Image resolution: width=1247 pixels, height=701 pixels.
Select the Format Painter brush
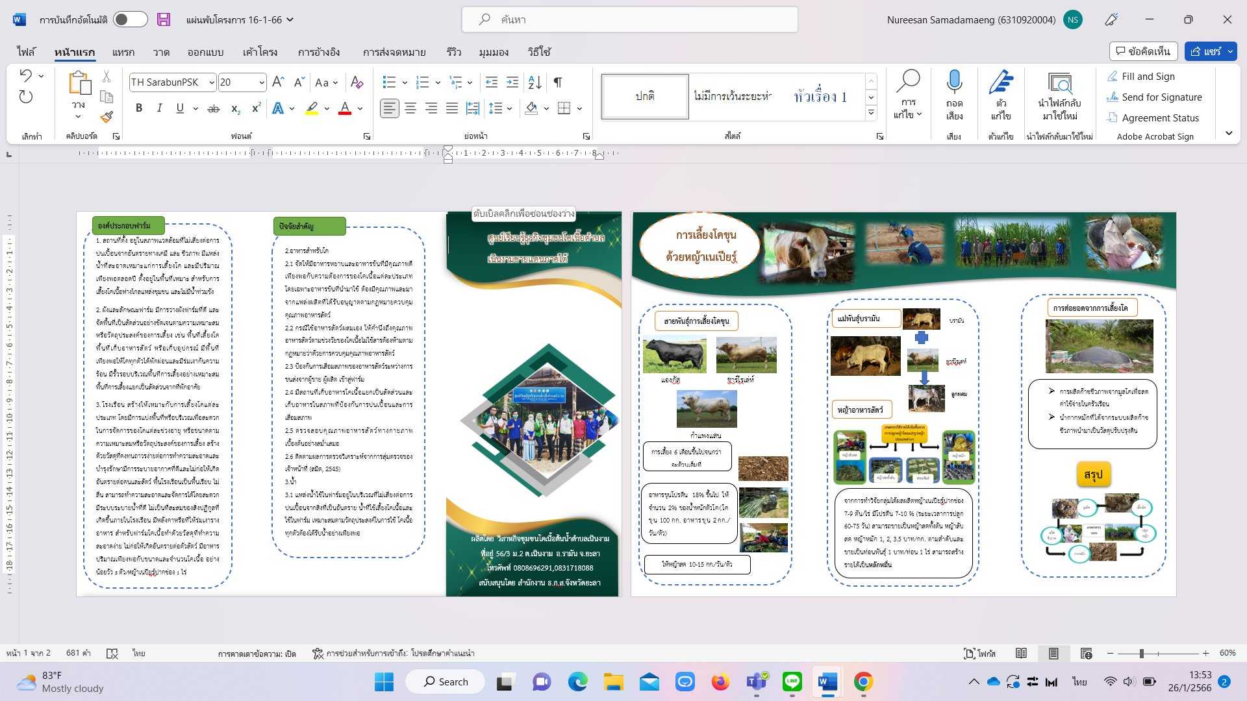107,117
